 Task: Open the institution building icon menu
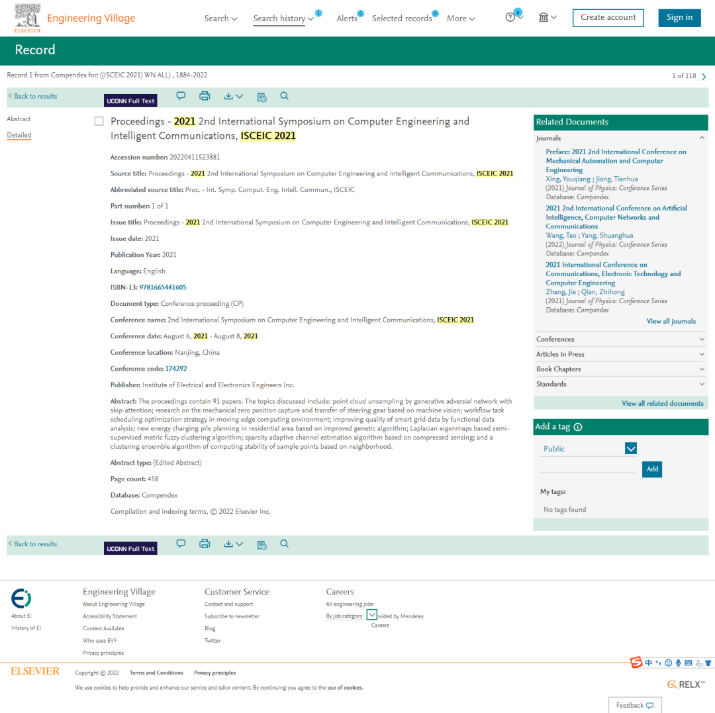point(547,17)
